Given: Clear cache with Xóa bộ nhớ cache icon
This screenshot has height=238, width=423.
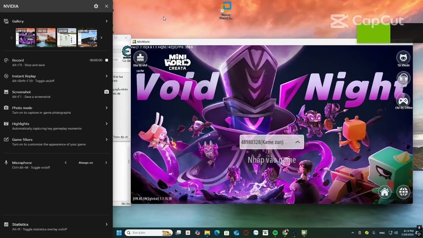Looking at the screenshot, I should point(140,58).
